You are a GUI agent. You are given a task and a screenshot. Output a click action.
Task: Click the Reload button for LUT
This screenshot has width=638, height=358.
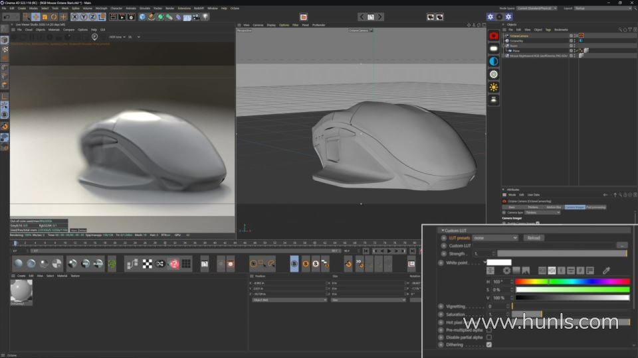click(x=532, y=237)
